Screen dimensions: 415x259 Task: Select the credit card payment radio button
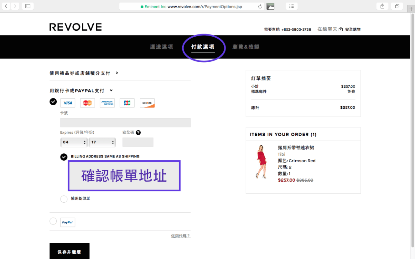tap(53, 102)
